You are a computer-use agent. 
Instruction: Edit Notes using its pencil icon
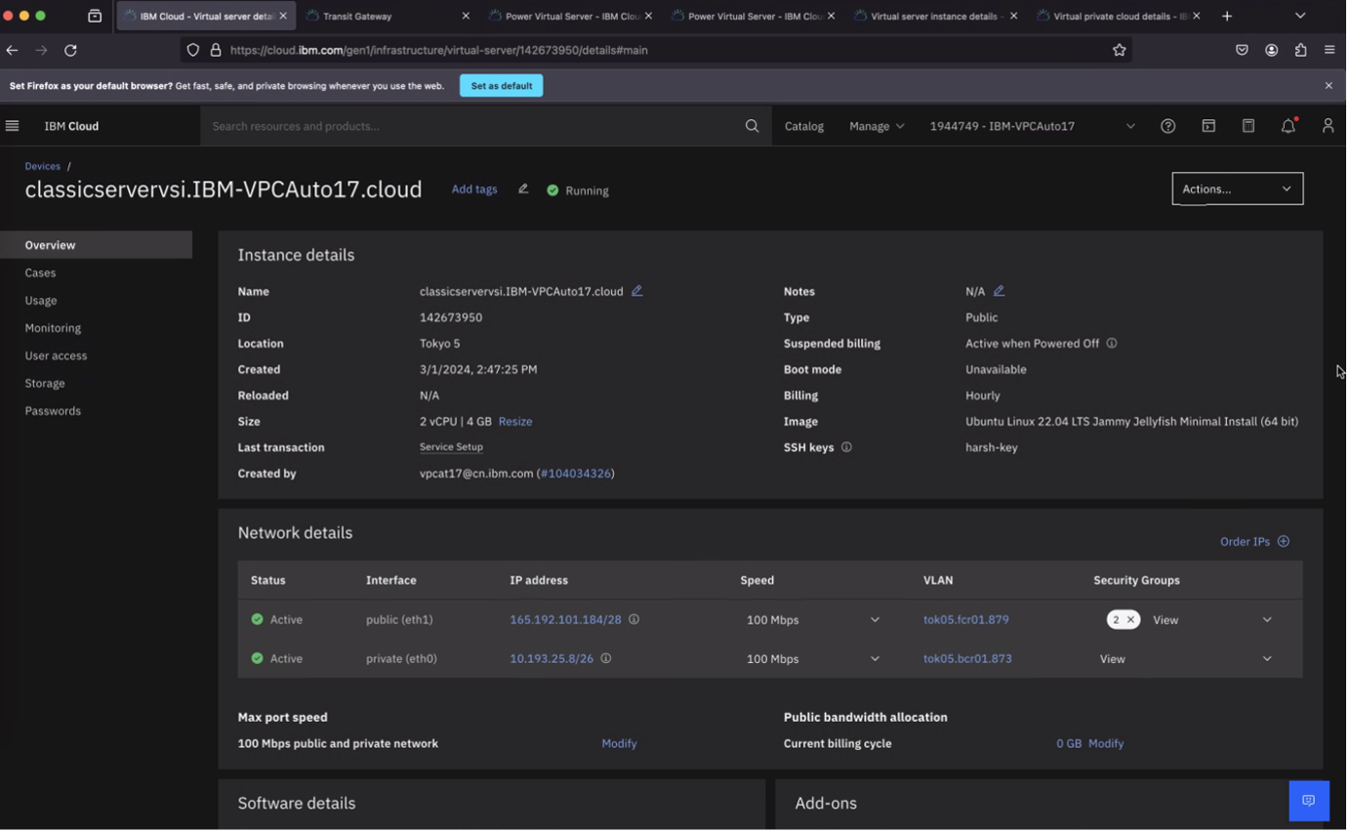click(x=999, y=290)
